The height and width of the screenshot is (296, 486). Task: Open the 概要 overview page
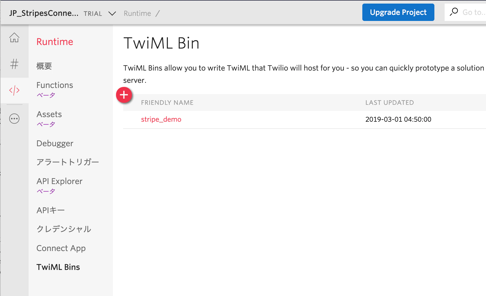[44, 66]
